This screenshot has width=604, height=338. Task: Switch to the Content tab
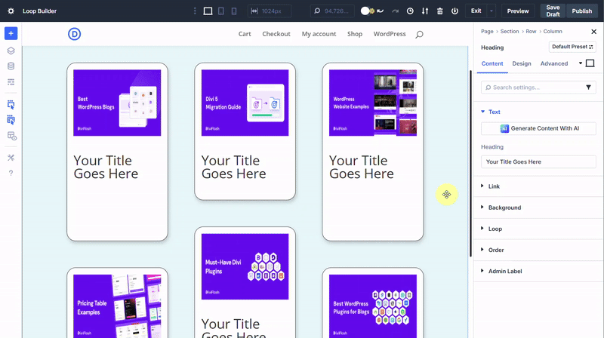492,63
